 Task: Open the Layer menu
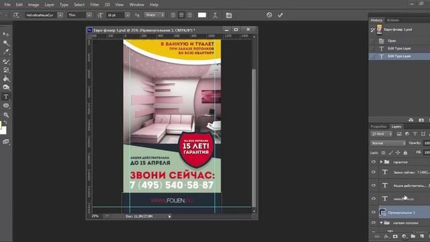click(49, 5)
